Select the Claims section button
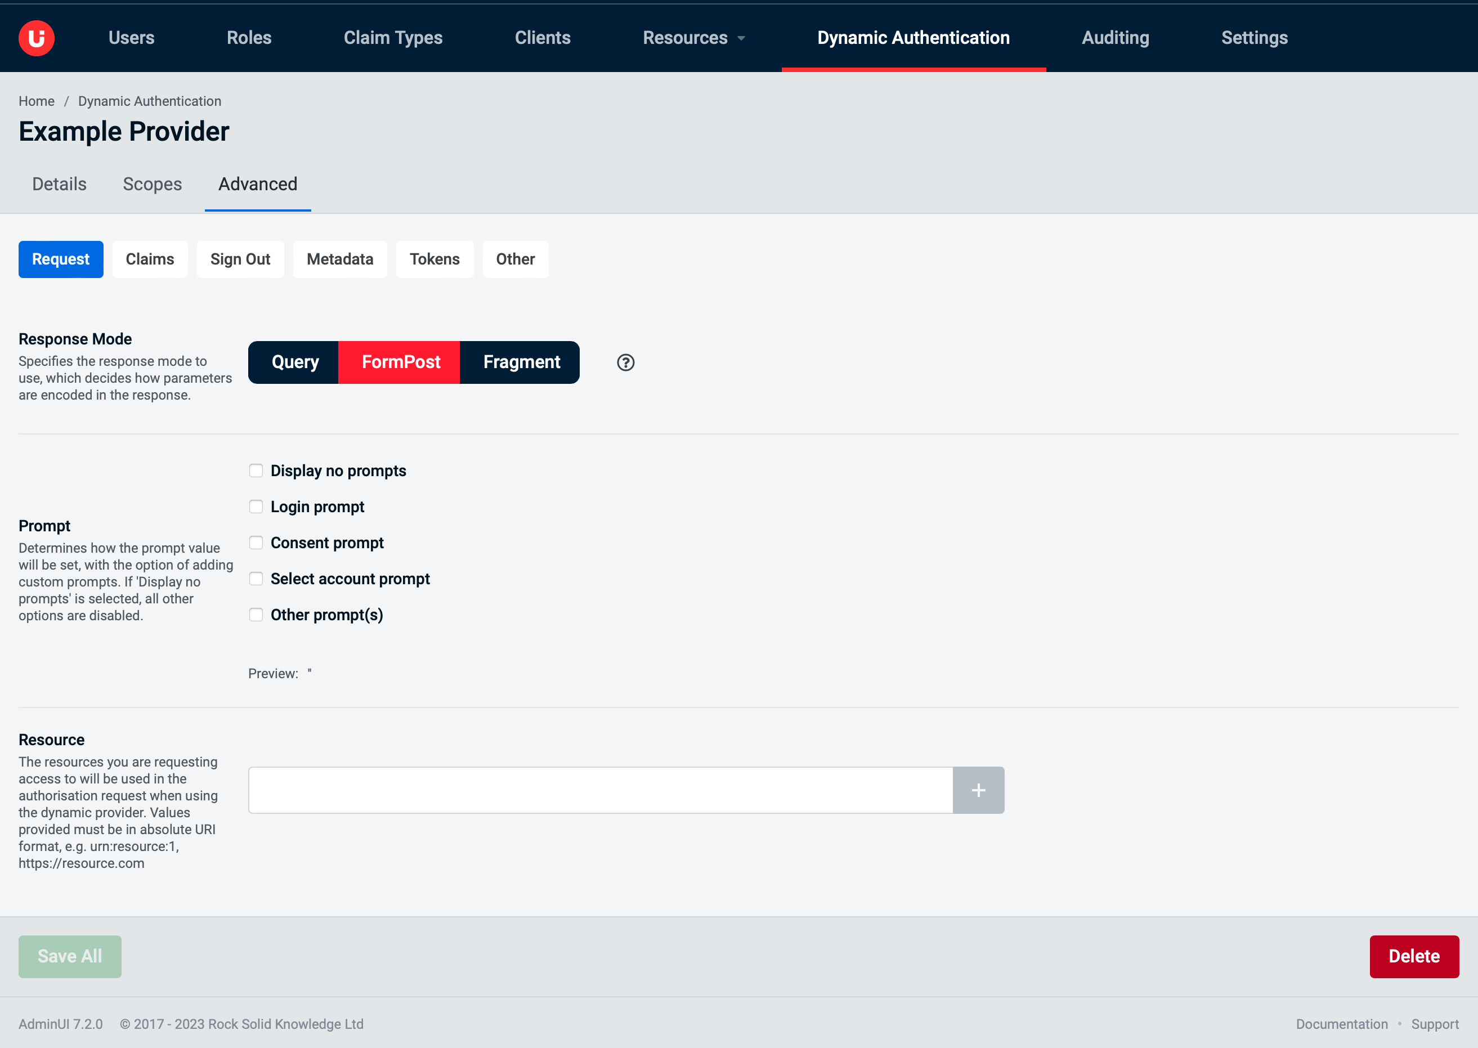This screenshot has width=1478, height=1048. pos(150,259)
